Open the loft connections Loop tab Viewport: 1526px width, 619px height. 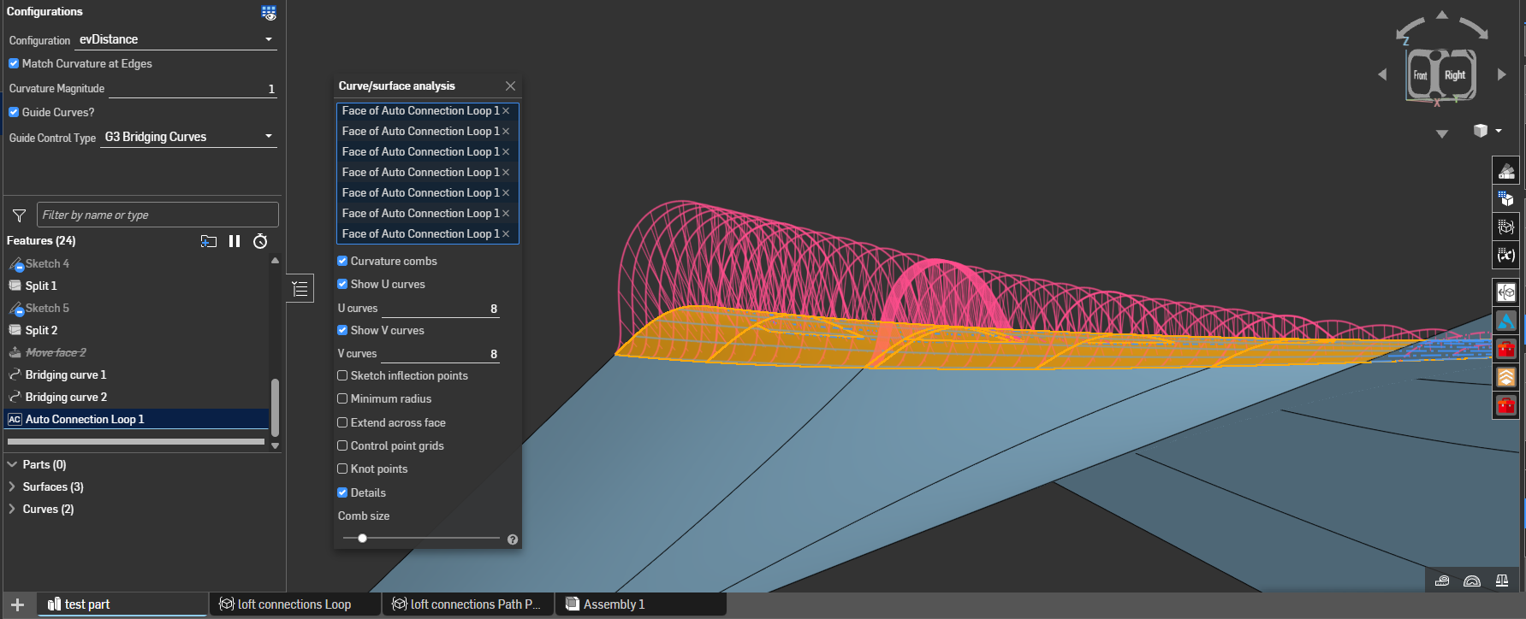pyautogui.click(x=294, y=604)
